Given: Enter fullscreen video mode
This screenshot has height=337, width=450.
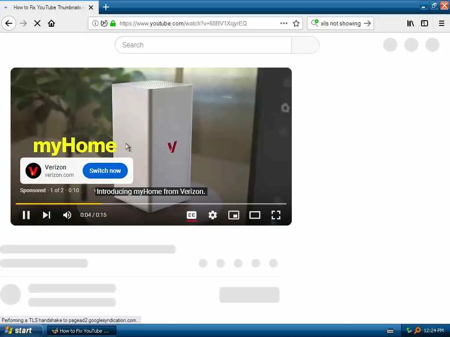Looking at the screenshot, I should tap(276, 215).
